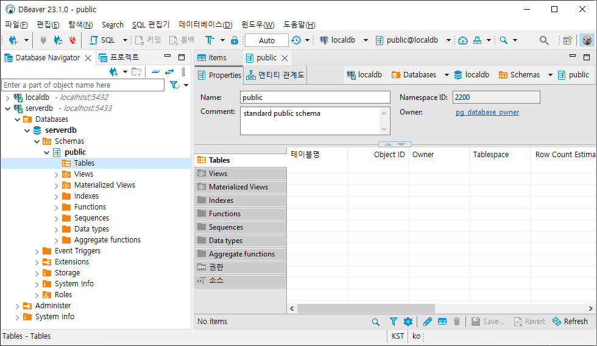Toggle the lock connection icon
This screenshot has width=597, height=346.
click(x=235, y=40)
